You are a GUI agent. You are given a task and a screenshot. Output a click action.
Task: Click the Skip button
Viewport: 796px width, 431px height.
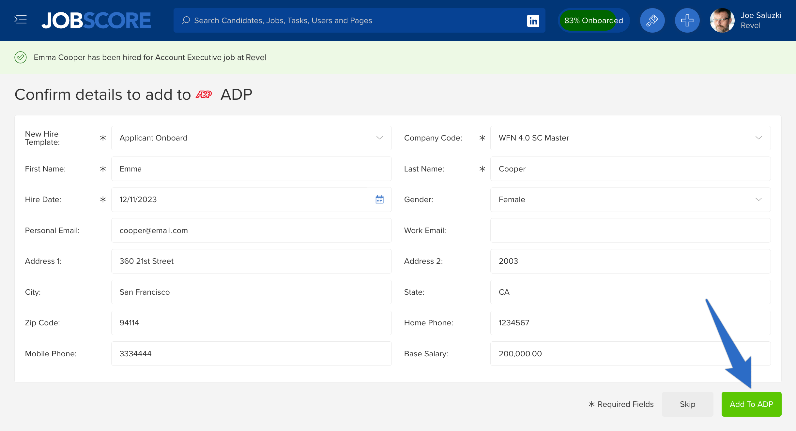pyautogui.click(x=687, y=404)
